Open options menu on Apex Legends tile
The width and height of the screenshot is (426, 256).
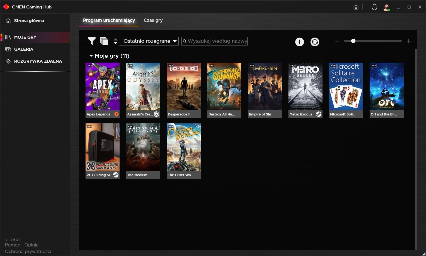click(x=89, y=66)
